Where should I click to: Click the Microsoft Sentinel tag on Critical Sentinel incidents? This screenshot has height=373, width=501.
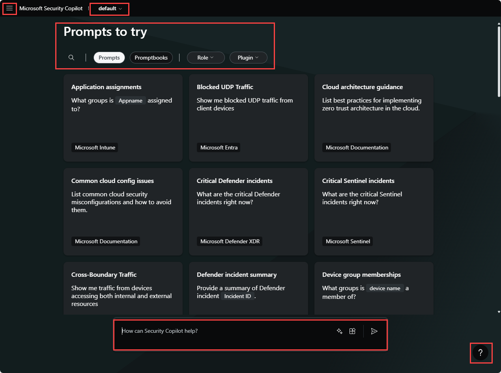347,241
